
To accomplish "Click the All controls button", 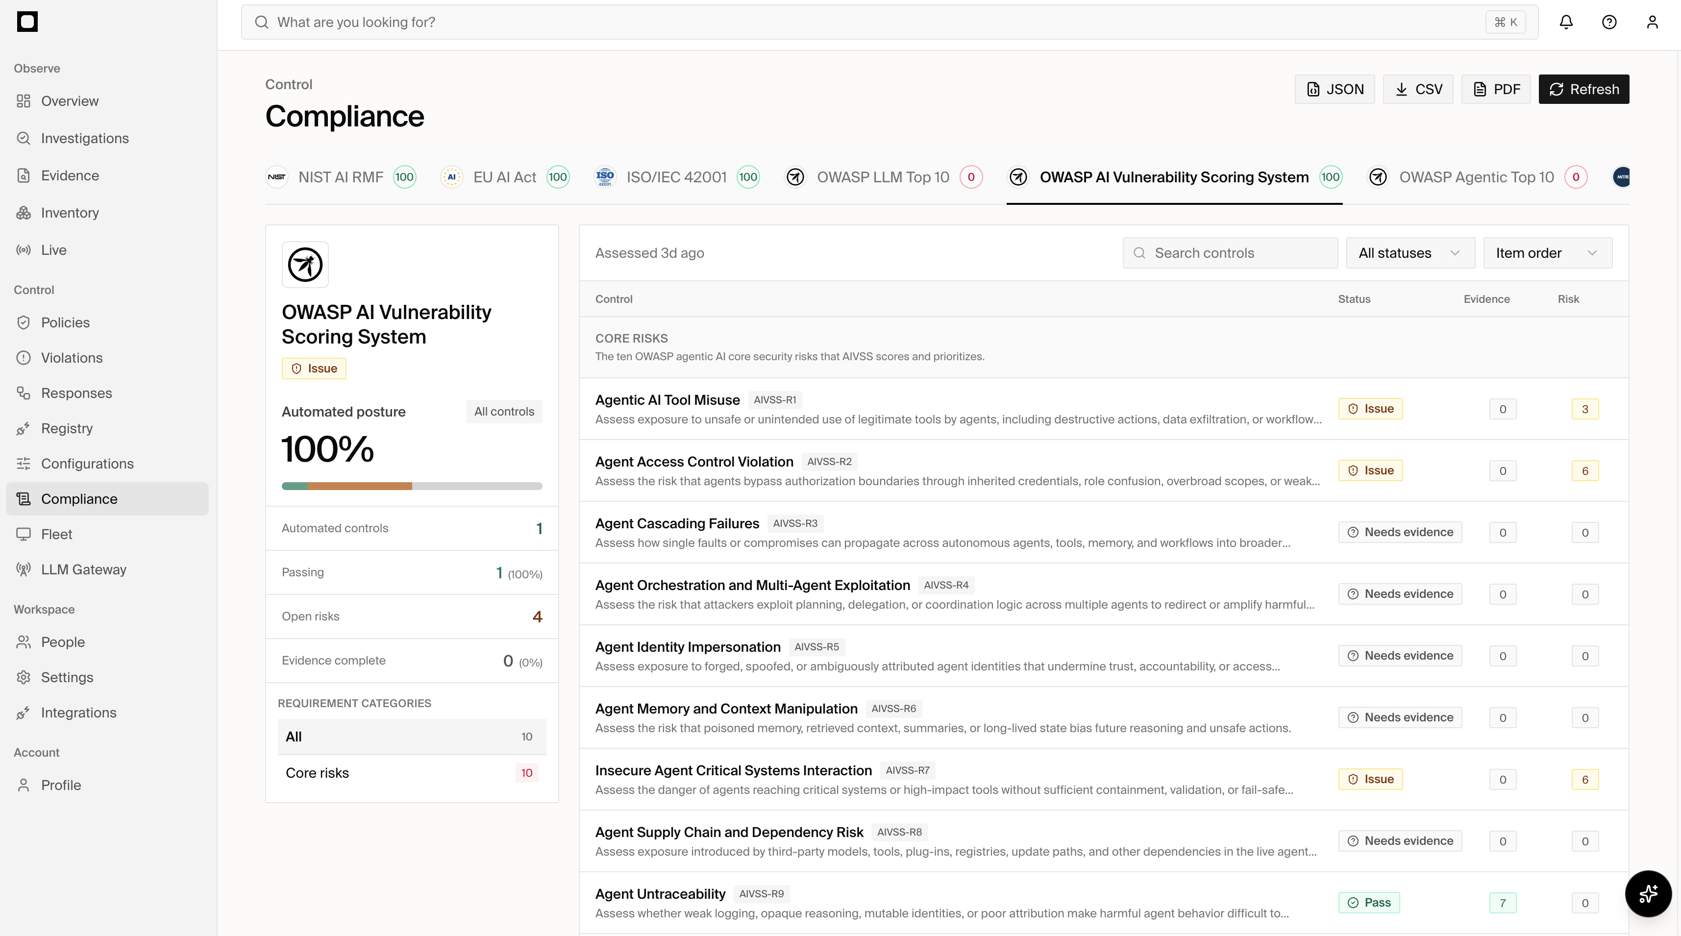I will pos(504,412).
